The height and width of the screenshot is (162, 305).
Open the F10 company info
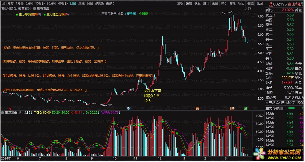[224, 3]
